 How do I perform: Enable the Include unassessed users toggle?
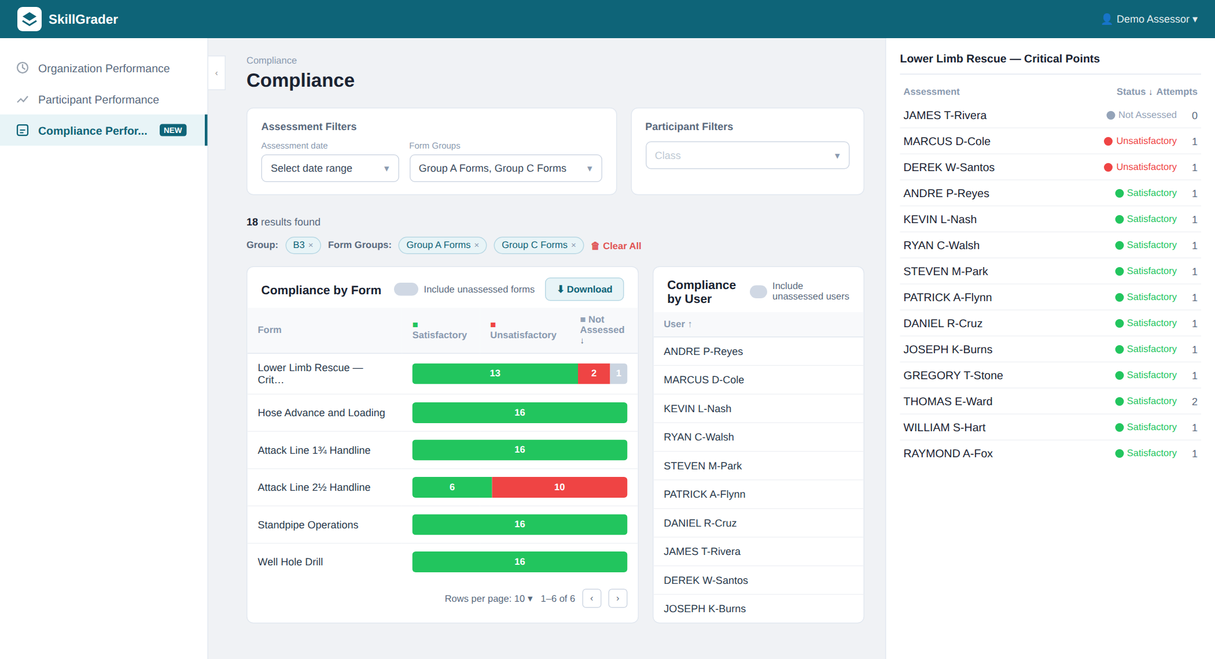tap(758, 291)
